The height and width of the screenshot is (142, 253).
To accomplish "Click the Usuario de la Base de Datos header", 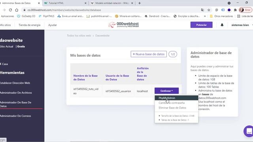I will (117, 77).
